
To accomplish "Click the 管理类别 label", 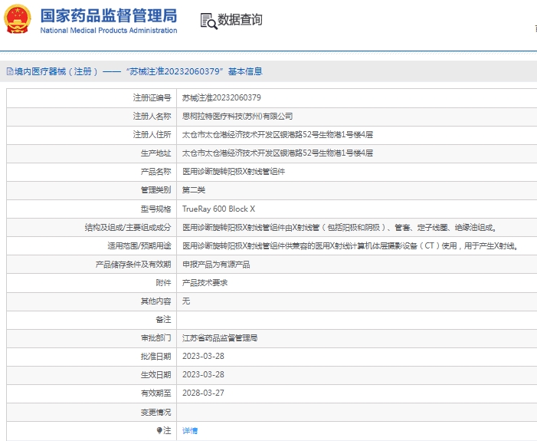I will pos(156,190).
